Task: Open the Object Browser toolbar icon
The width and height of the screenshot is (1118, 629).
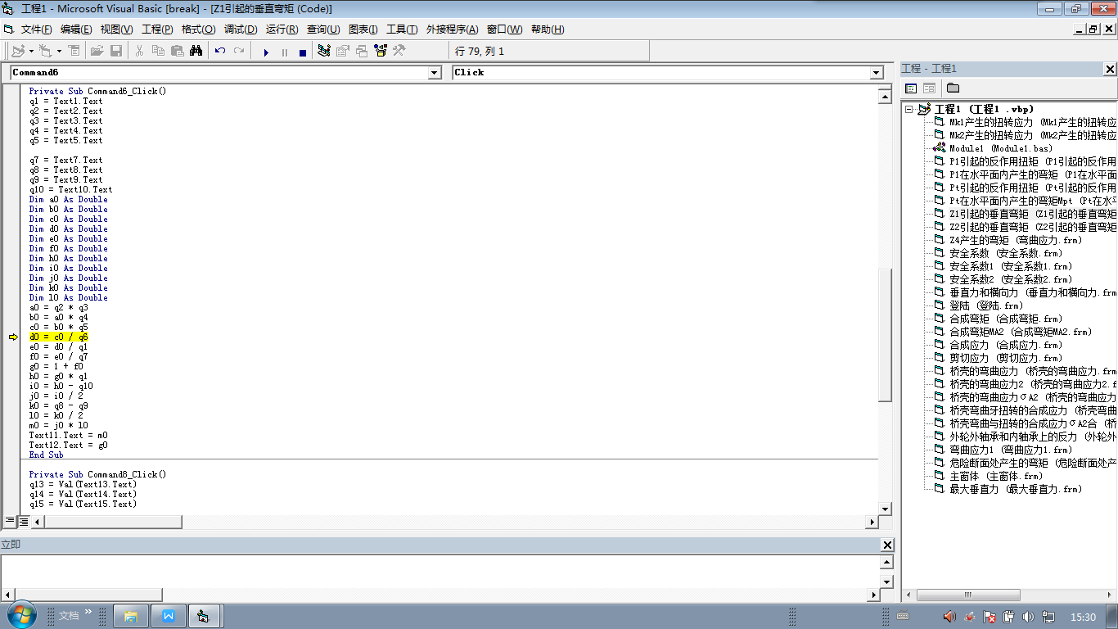Action: pos(381,51)
